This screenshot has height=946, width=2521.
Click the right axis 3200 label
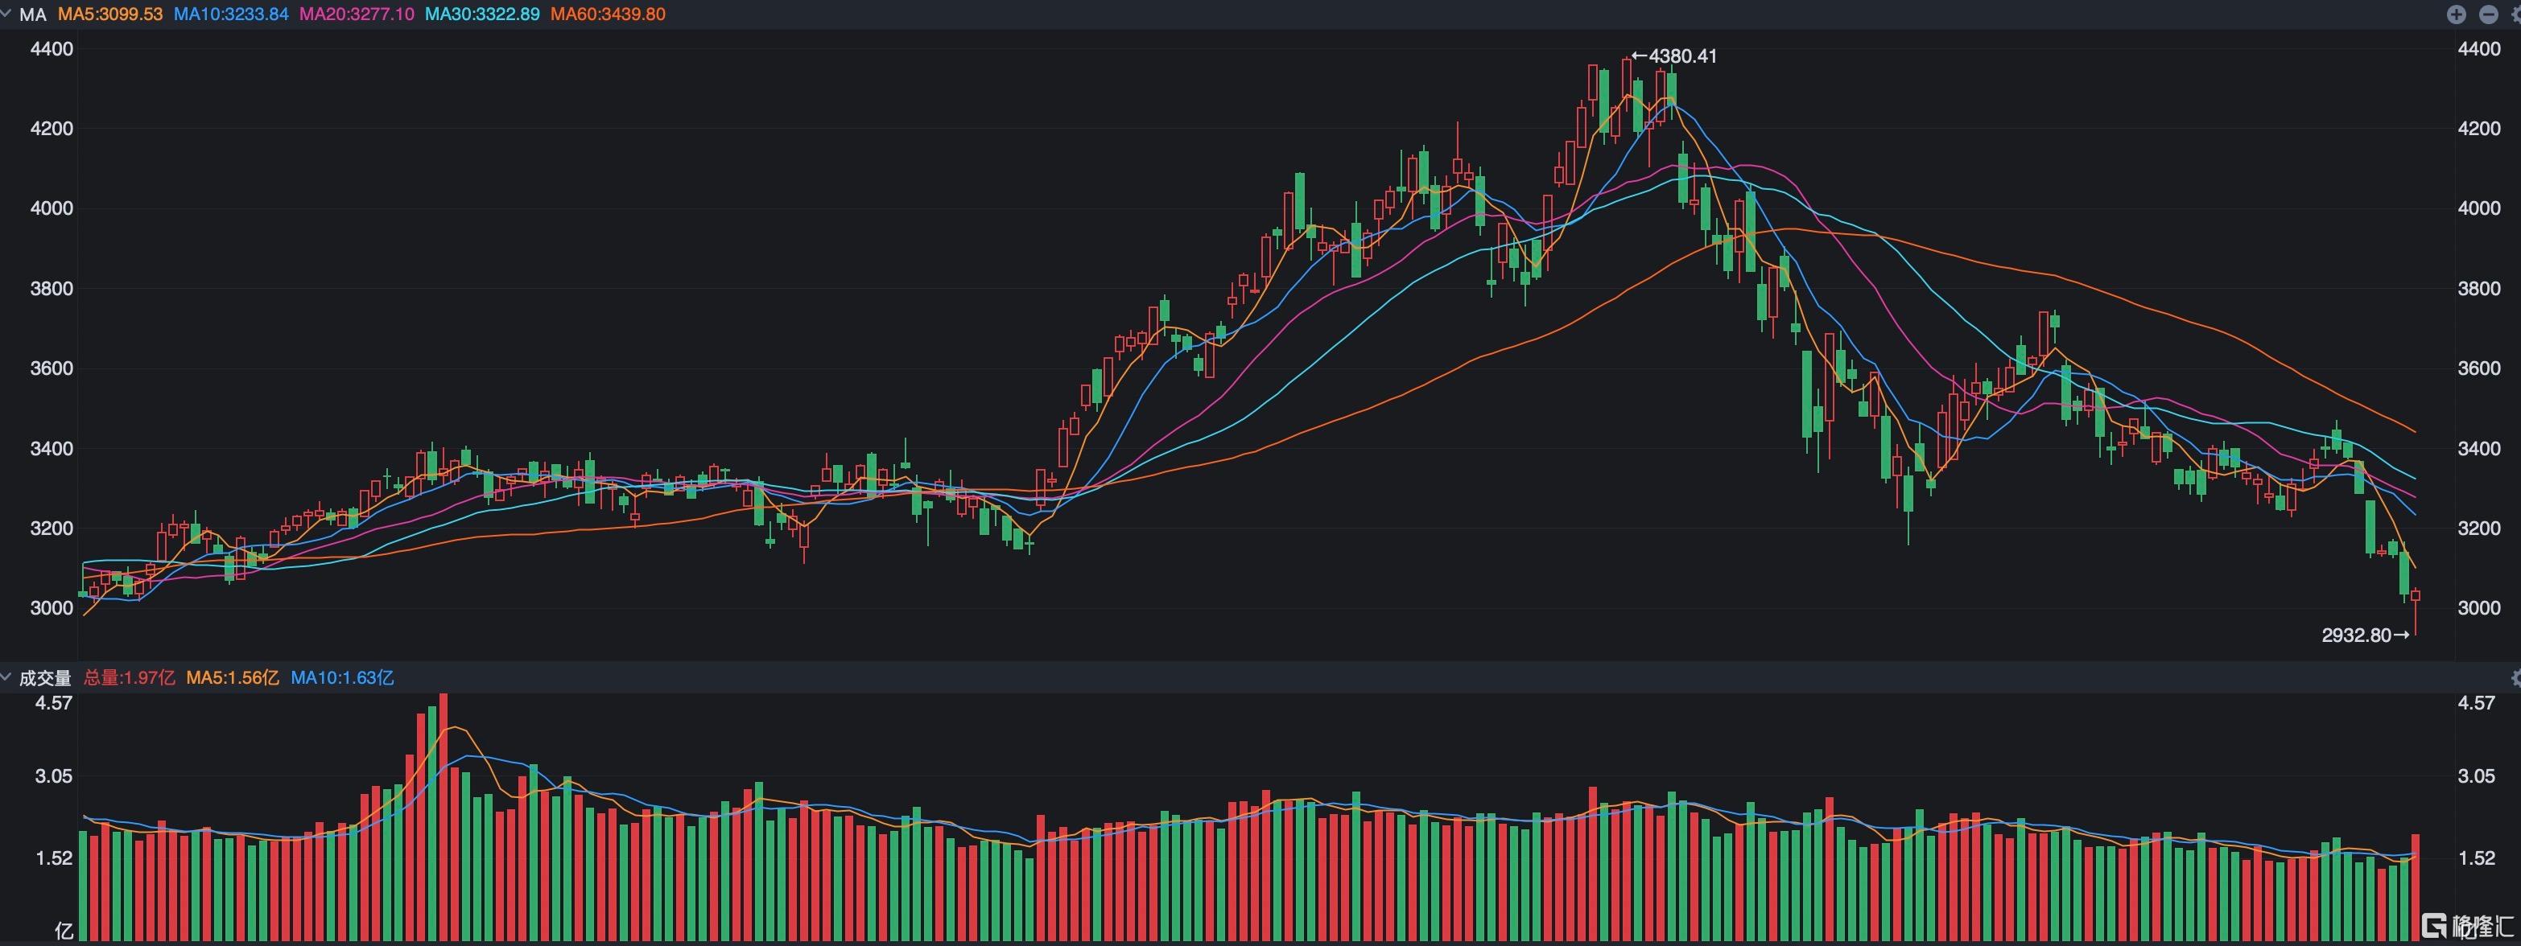tap(2479, 529)
